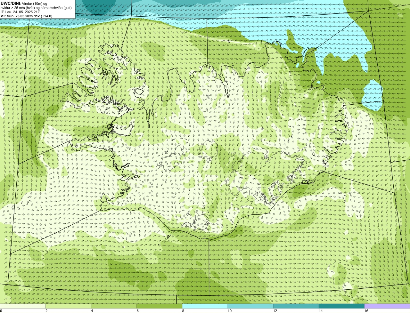Click the 'hviður > 25 m/s' description line
Image resolution: width=410 pixels, height=313 pixels.
click(x=36, y=8)
